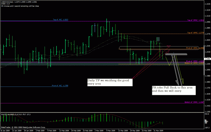Click price axis value 1.1415

tap(208, 106)
